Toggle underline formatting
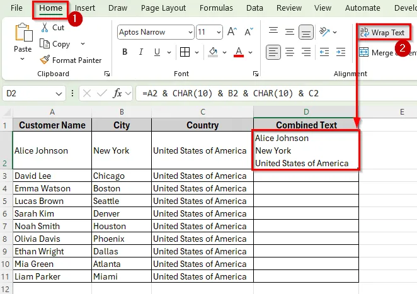 (x=157, y=52)
